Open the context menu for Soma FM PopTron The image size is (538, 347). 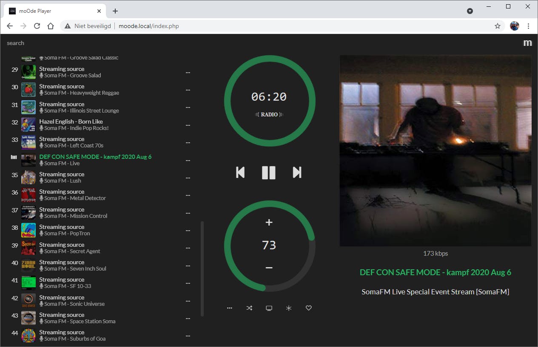click(188, 230)
